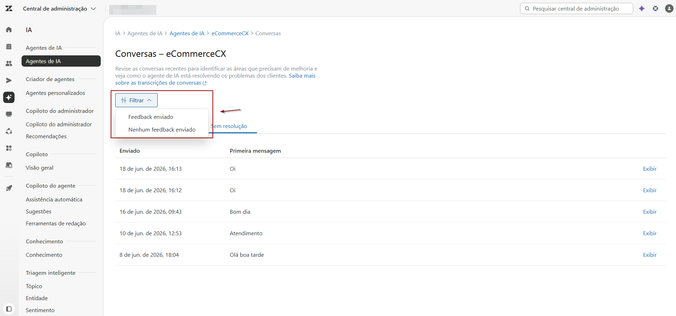The height and width of the screenshot is (316, 676).
Task: Click the date 18 de jun. de 2026, 16:12
Action: pyautogui.click(x=151, y=190)
